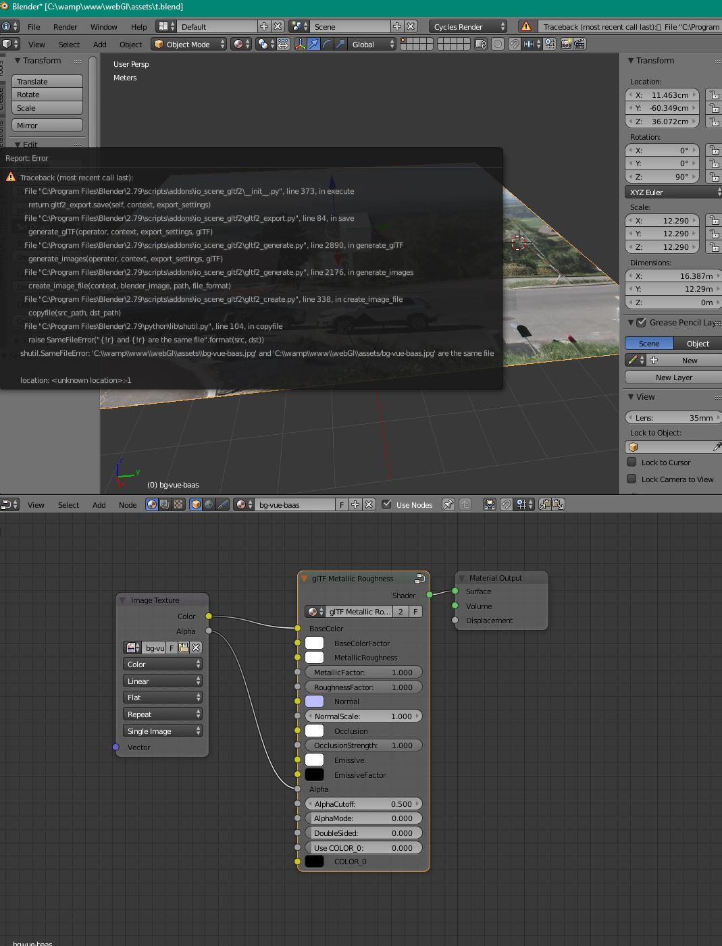Open the File menu
Viewport: 722px width, 946px height.
point(34,26)
